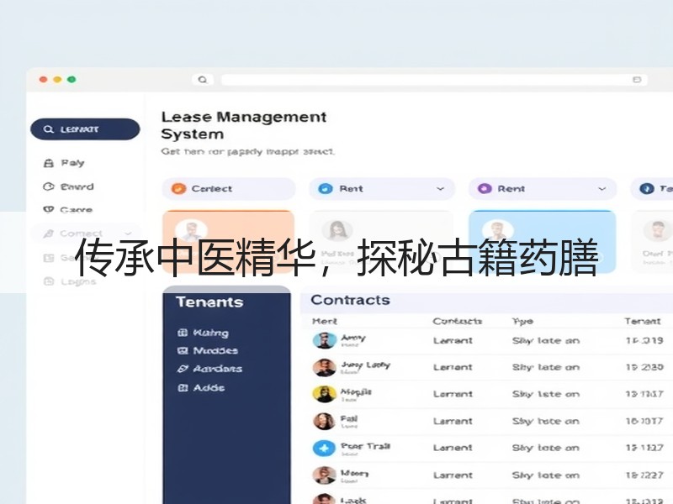Click the icon next to Walng
Screen dimensions: 673x504
(x=183, y=333)
